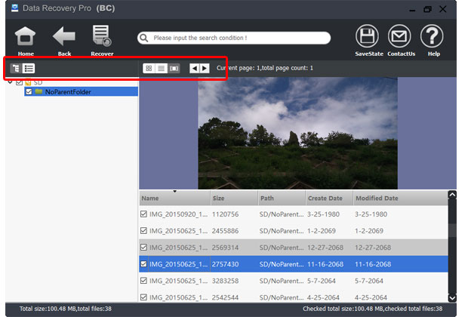This screenshot has height=317, width=468.
Task: Collapse the SD tree node
Action: [x=11, y=82]
